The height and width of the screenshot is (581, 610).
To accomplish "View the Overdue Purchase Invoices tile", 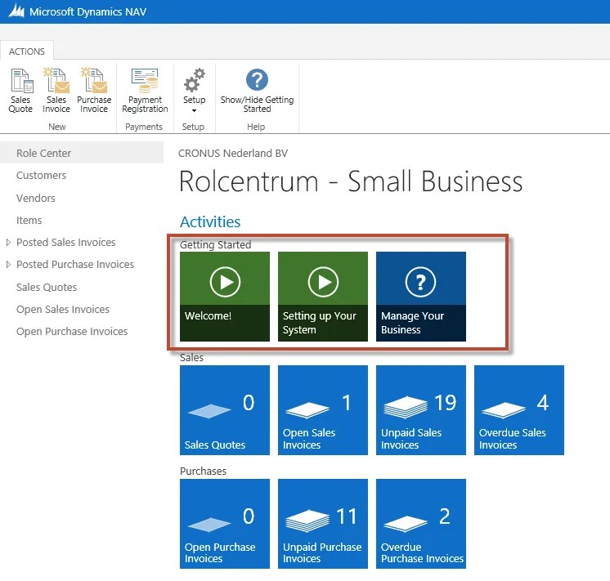I will [420, 524].
